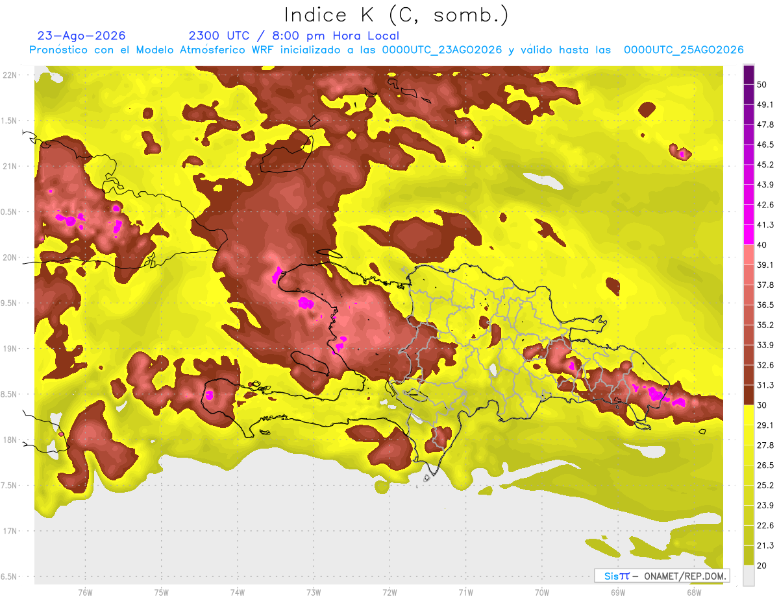Click the latitude label "17N"
The image size is (779, 601).
pos(11,531)
